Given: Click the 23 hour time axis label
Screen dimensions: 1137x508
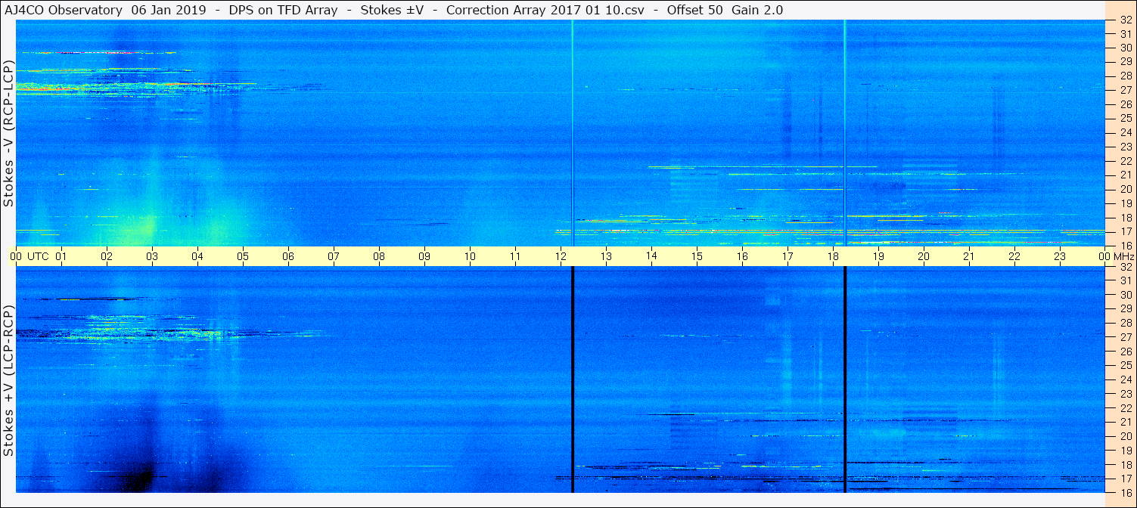Looking at the screenshot, I should (1060, 256).
